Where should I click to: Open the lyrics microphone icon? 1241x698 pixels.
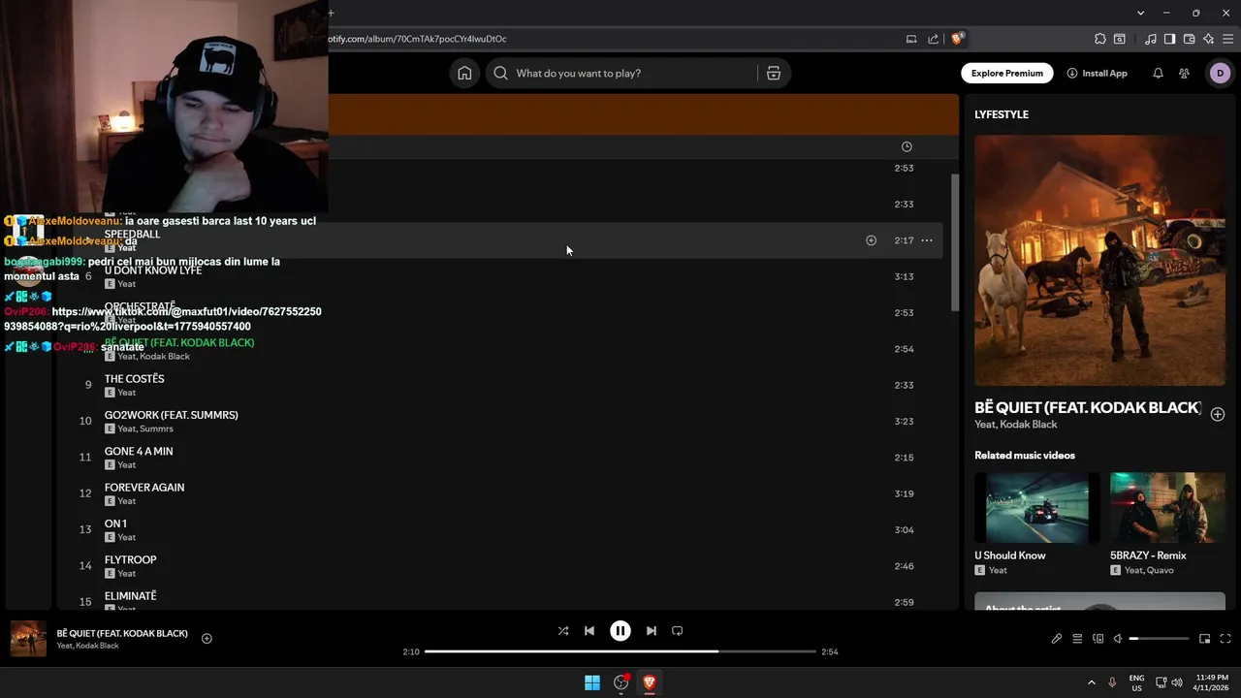click(x=1057, y=639)
